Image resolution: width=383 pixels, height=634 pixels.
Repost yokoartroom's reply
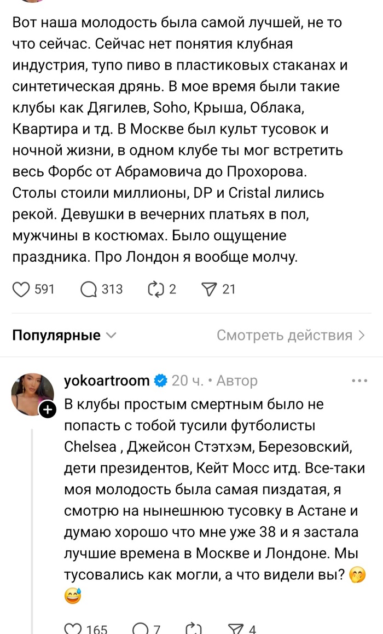194,629
